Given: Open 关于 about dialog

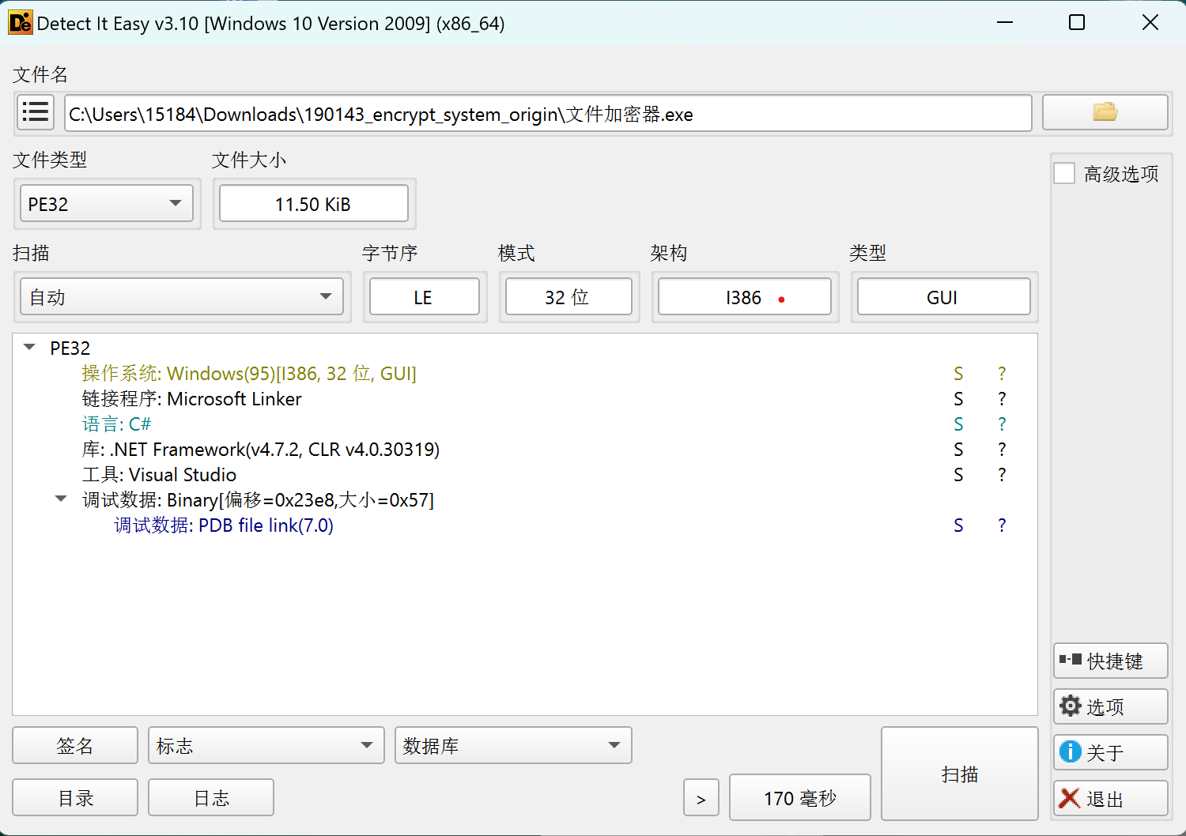Looking at the screenshot, I should point(1110,752).
